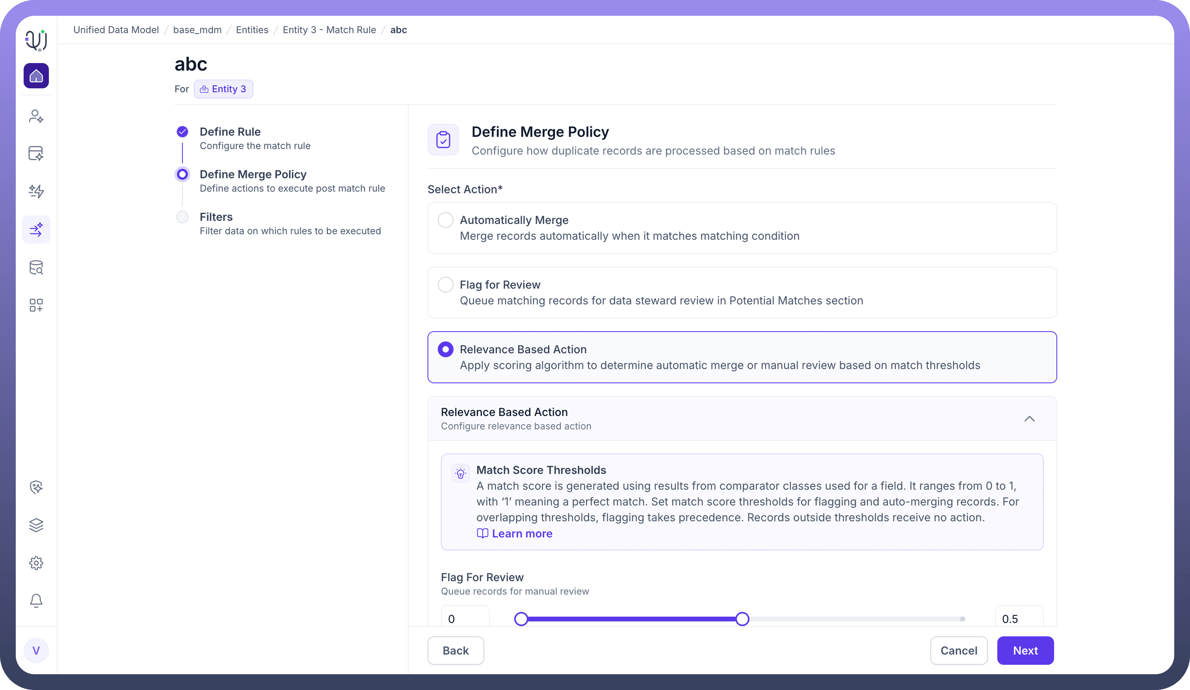Open the Learn more link
This screenshot has height=690, width=1190.
pos(521,533)
